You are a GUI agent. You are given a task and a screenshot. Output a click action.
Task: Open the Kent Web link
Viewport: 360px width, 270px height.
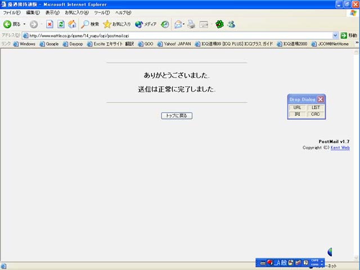click(x=340, y=147)
